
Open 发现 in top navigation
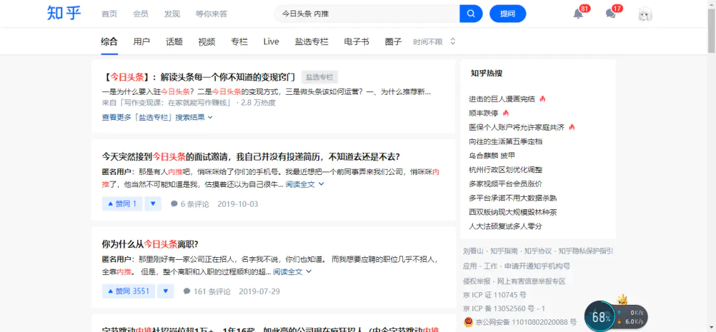point(172,14)
